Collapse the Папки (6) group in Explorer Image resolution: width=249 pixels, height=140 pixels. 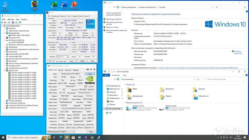pos(125,85)
